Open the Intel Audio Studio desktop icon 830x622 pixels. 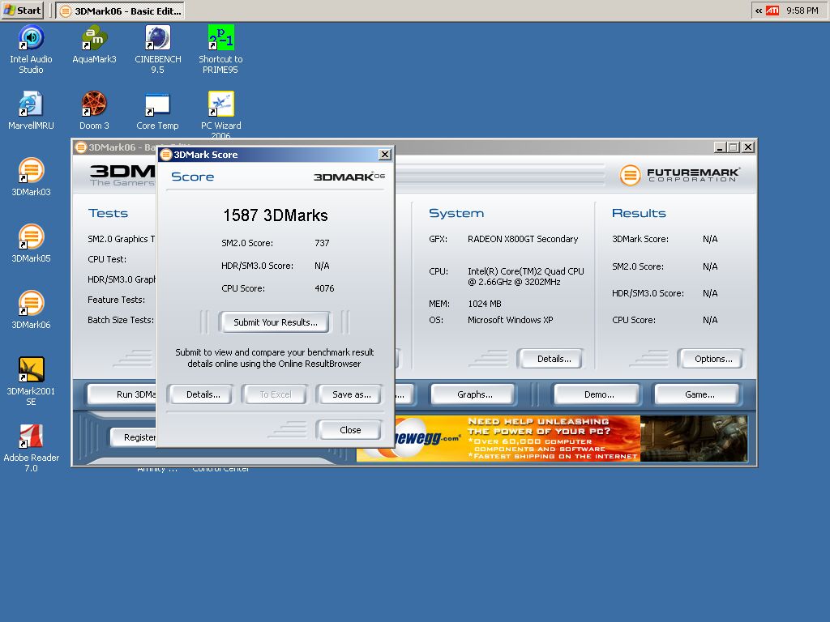coord(31,49)
